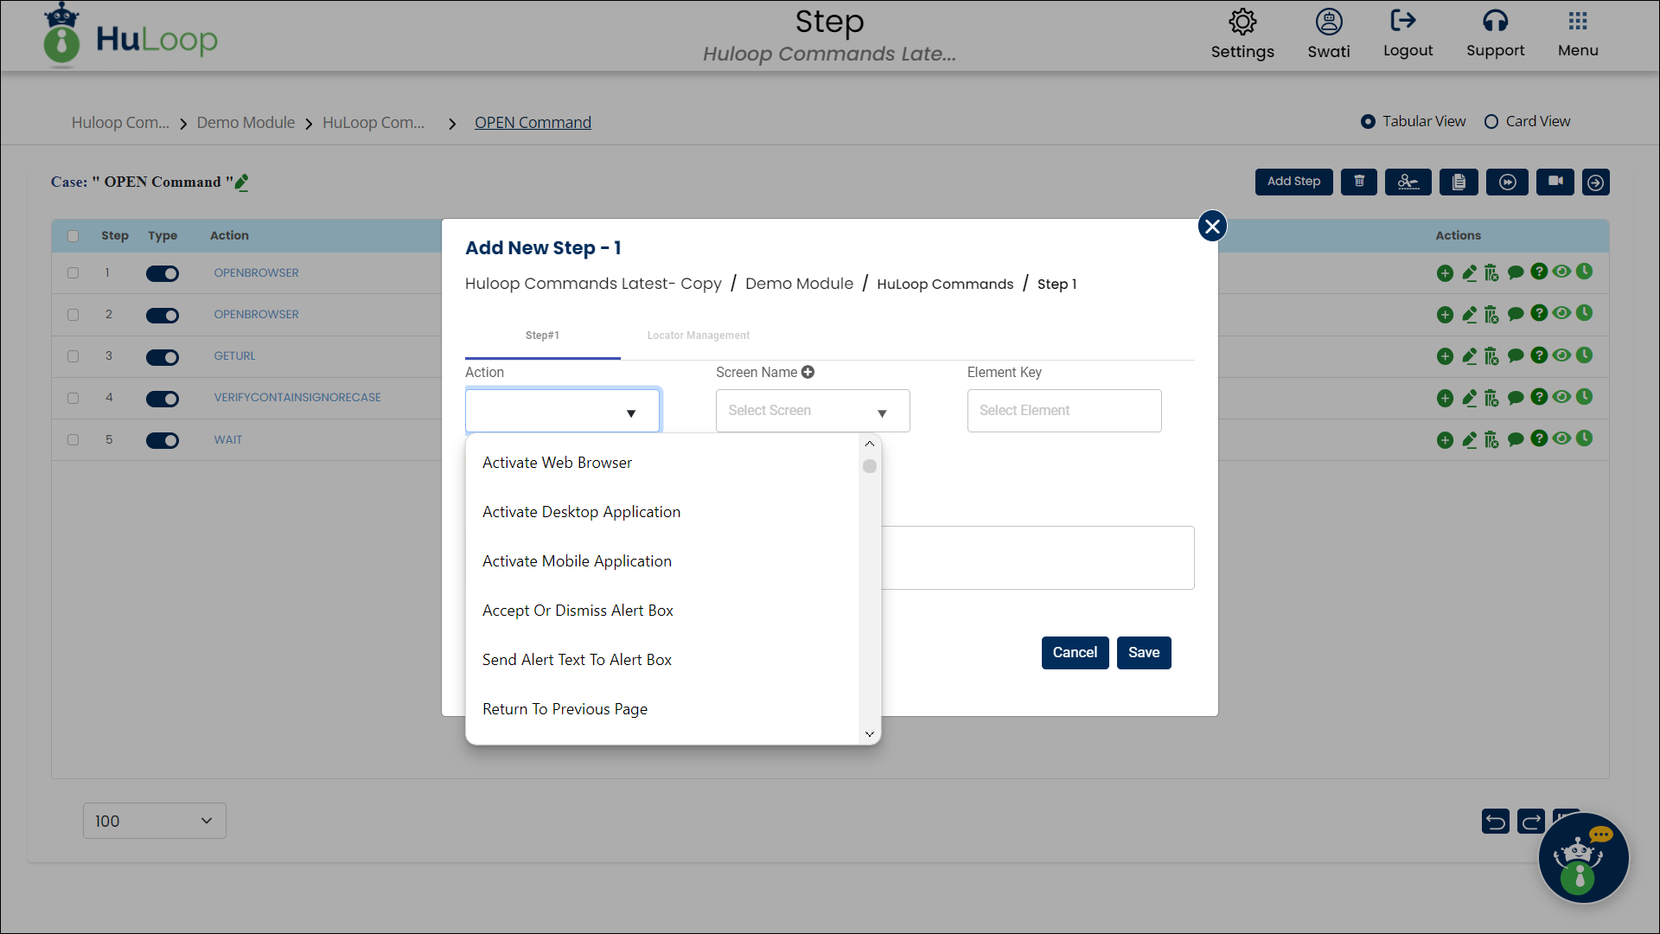This screenshot has height=934, width=1660.
Task: Click the edit pencil icon in step 2 row
Action: (x=1469, y=314)
